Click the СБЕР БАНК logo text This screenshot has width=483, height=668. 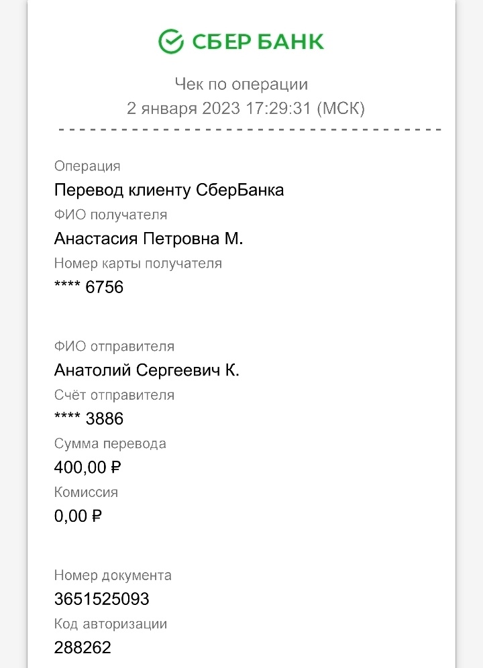(258, 42)
